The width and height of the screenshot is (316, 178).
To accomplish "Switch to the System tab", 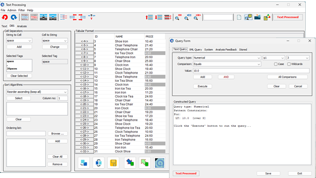I will point(208,50).
